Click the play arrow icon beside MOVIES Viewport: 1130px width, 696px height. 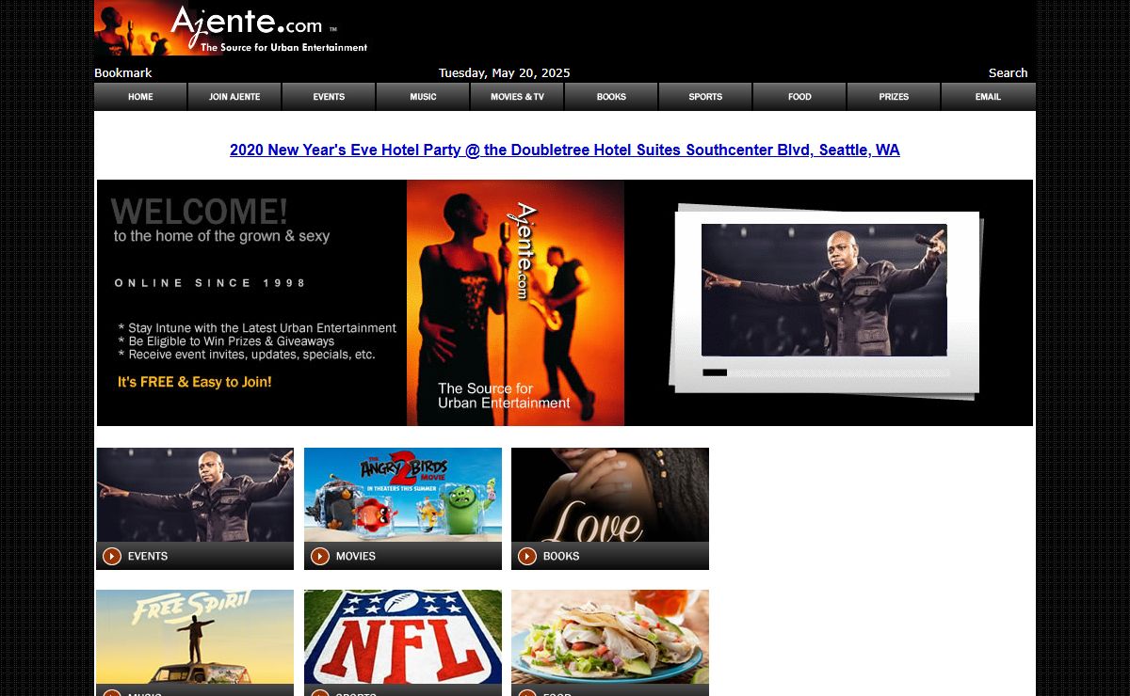click(x=320, y=556)
